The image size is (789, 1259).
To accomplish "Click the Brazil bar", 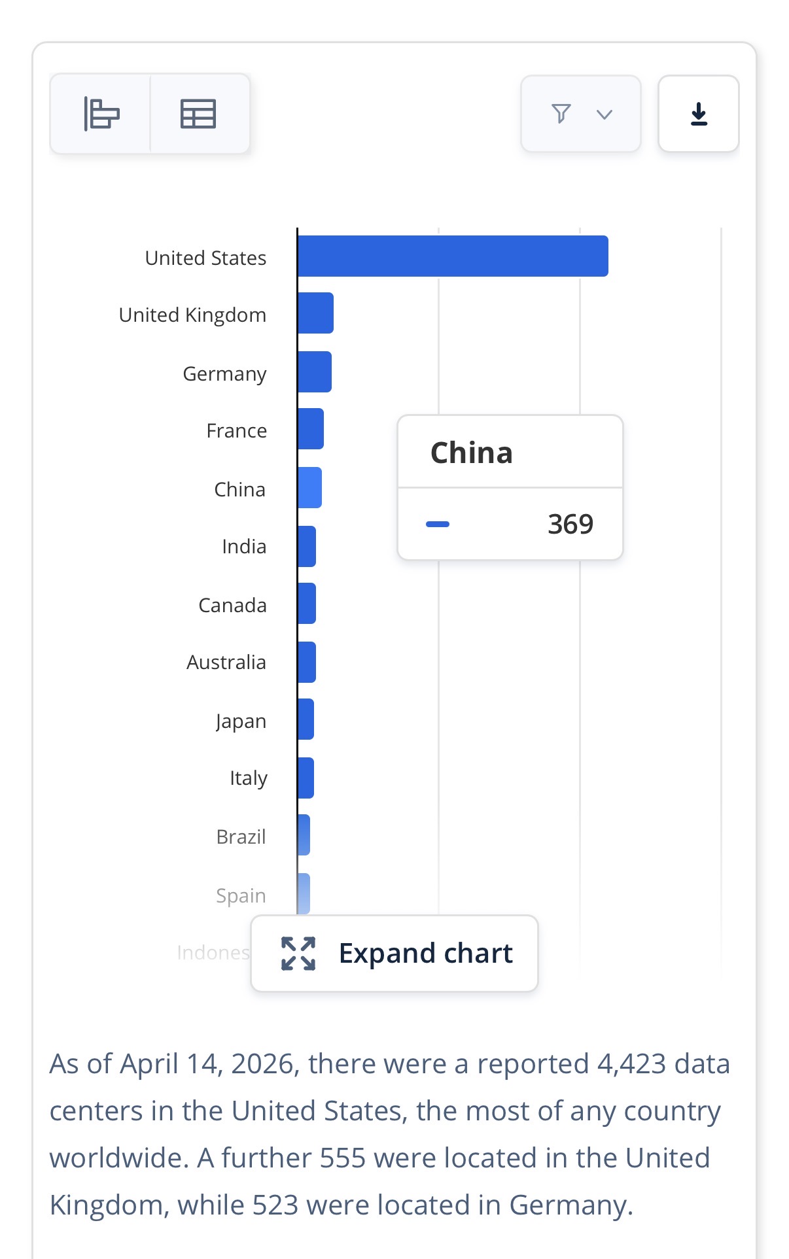I will pyautogui.click(x=304, y=835).
